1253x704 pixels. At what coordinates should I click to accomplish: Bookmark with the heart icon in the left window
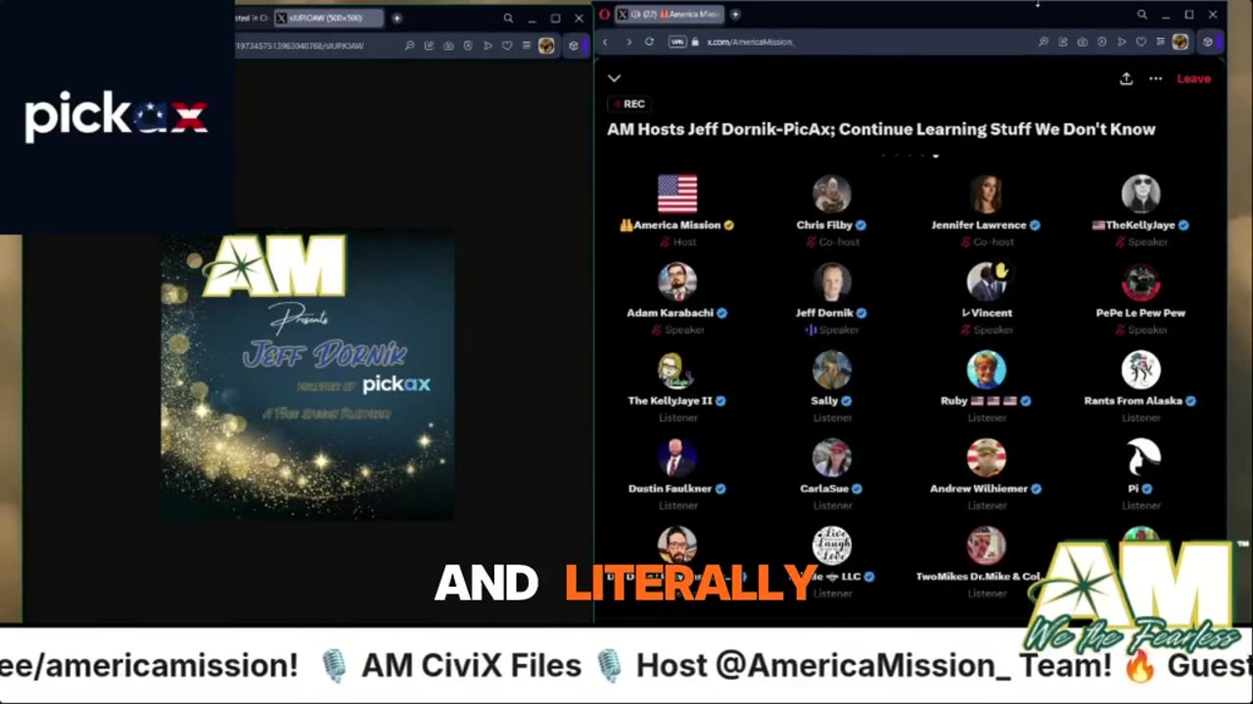click(507, 45)
